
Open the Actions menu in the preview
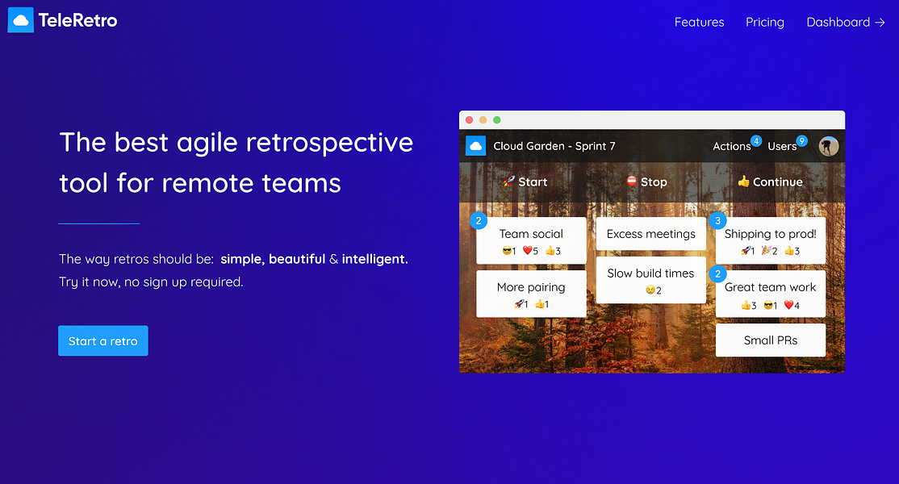[x=732, y=147]
